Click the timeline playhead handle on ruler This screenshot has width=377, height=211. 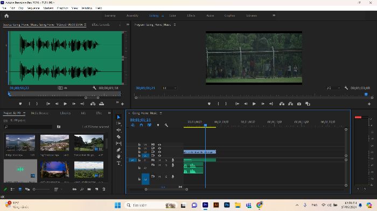click(x=205, y=125)
